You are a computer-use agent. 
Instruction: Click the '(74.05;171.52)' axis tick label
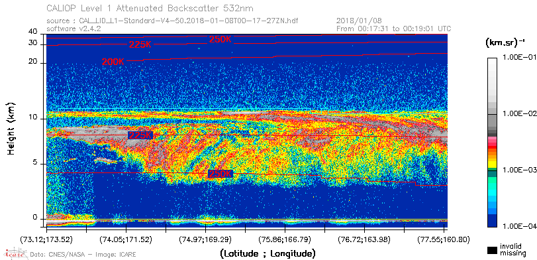pos(126,239)
